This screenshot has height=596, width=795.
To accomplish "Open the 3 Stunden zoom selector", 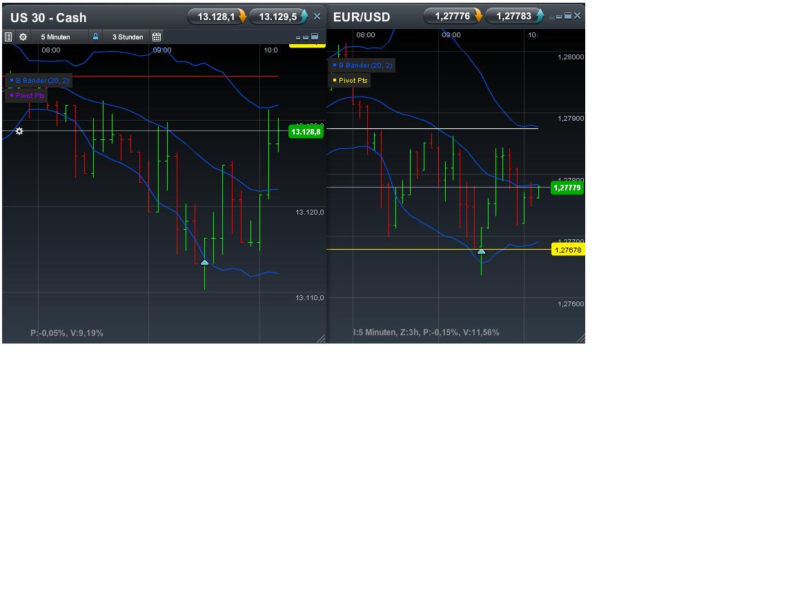I will [127, 37].
